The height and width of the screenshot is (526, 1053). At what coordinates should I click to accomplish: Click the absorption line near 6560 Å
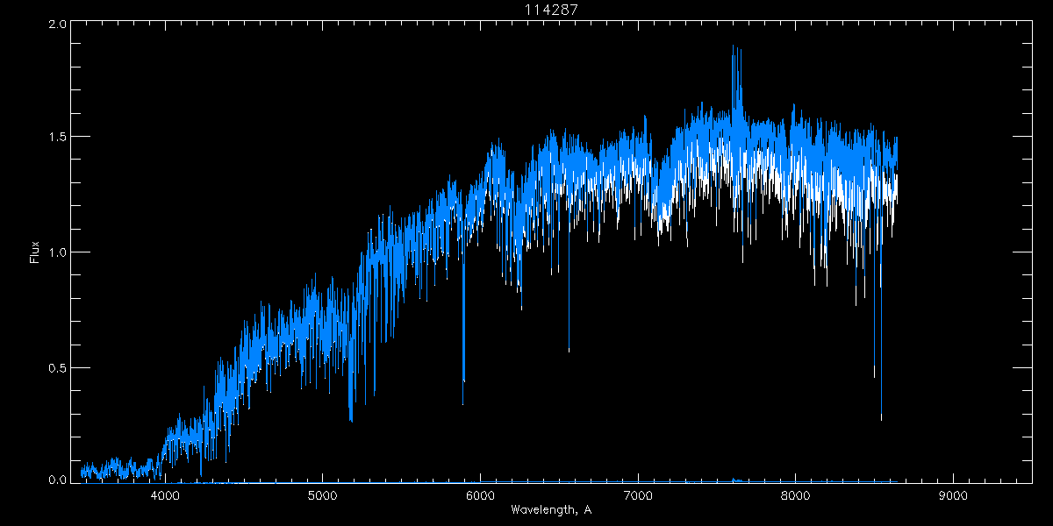click(569, 342)
